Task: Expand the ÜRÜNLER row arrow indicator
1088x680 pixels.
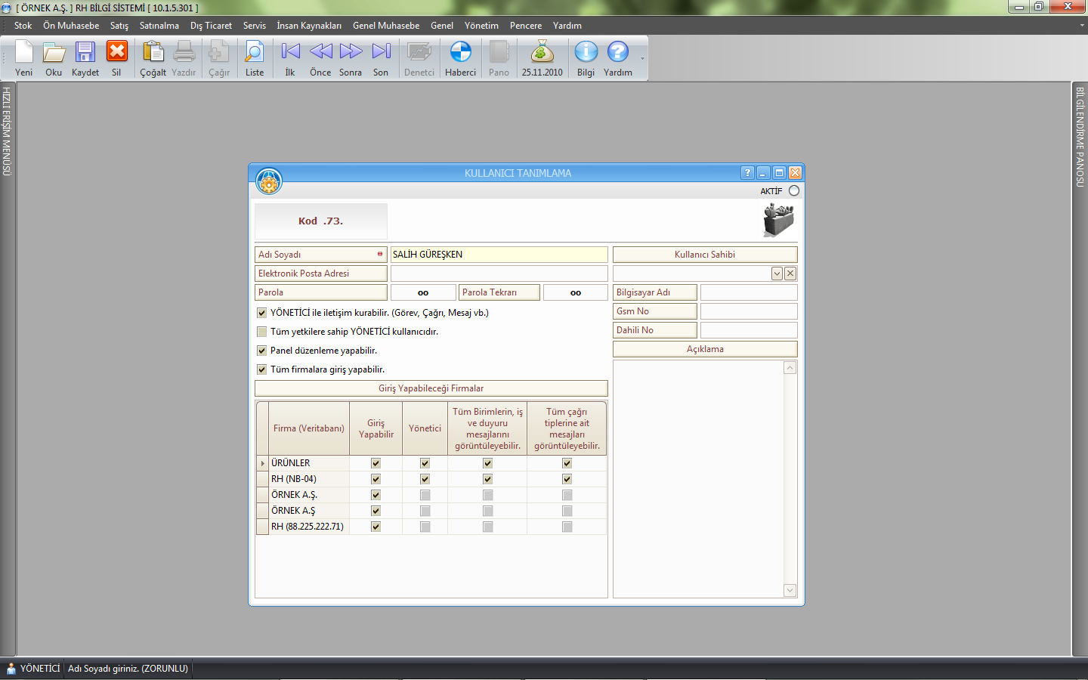Action: tap(263, 463)
